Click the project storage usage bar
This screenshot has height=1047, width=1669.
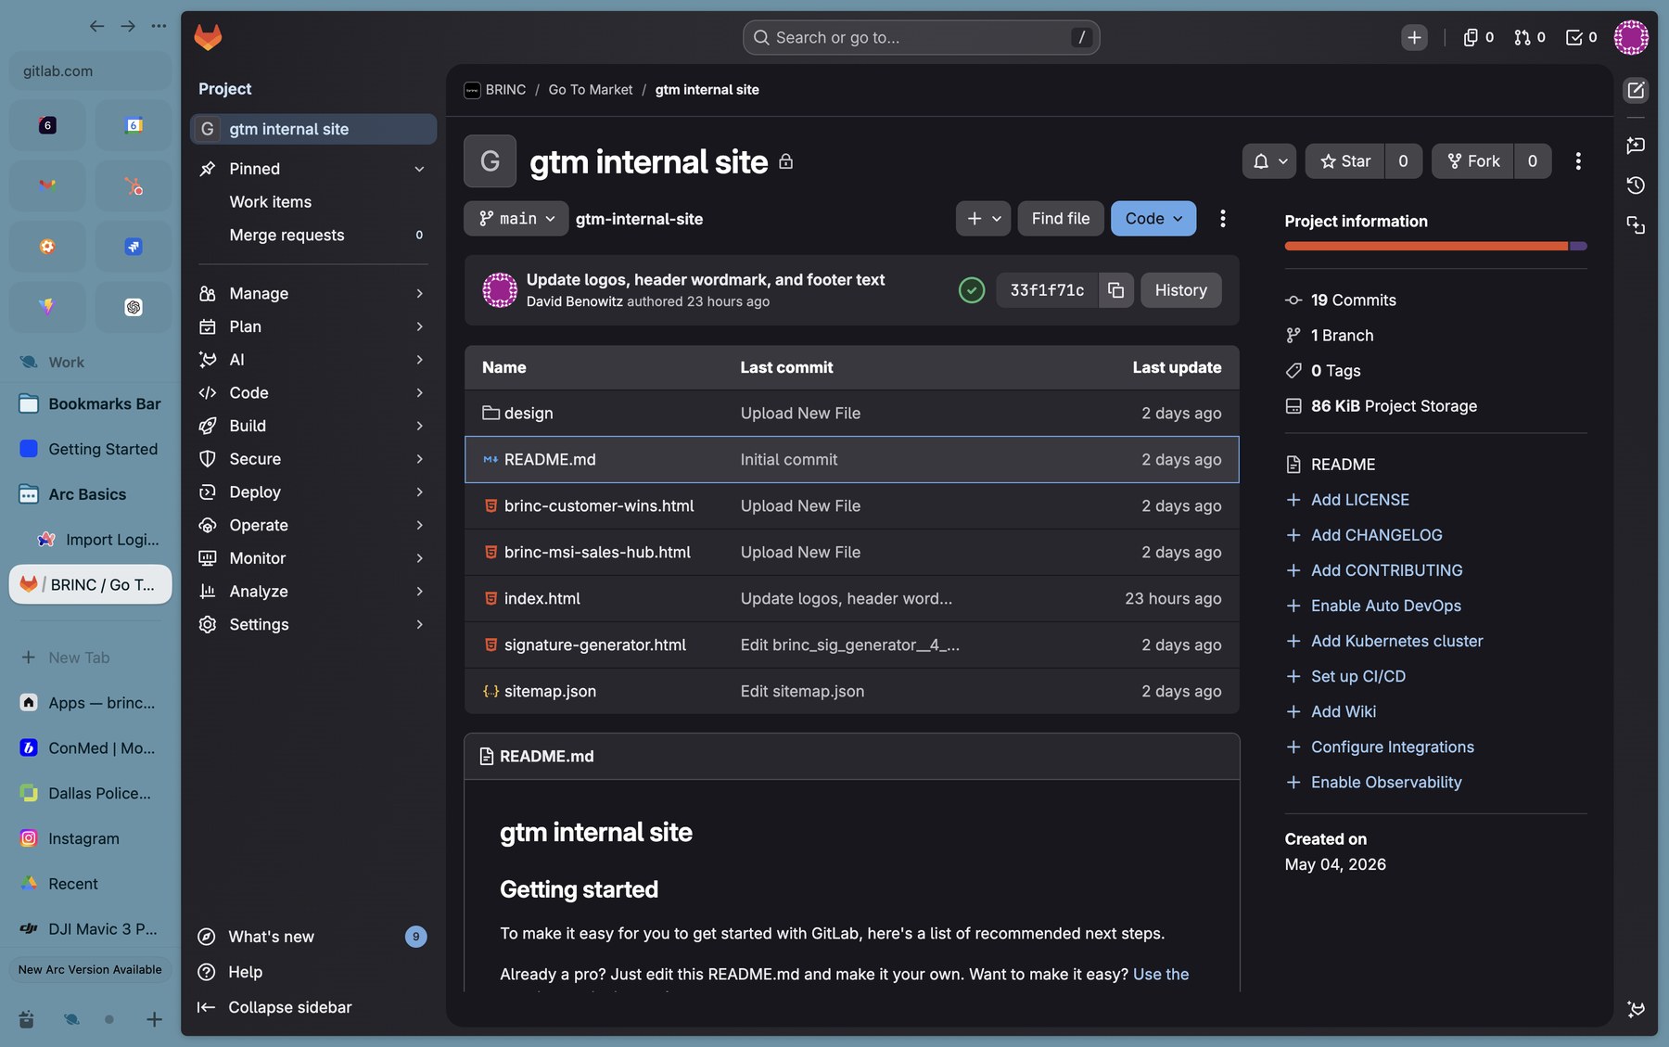[1435, 246]
